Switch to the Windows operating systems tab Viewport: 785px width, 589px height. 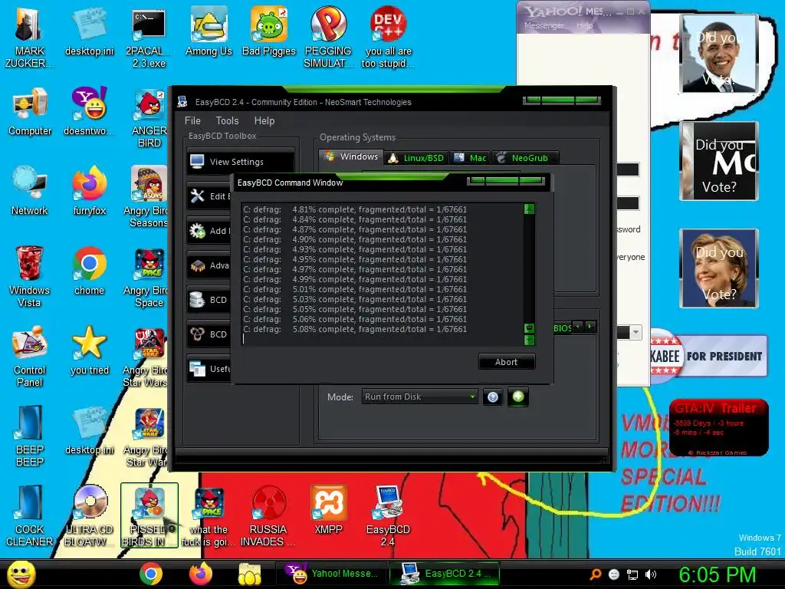point(351,156)
